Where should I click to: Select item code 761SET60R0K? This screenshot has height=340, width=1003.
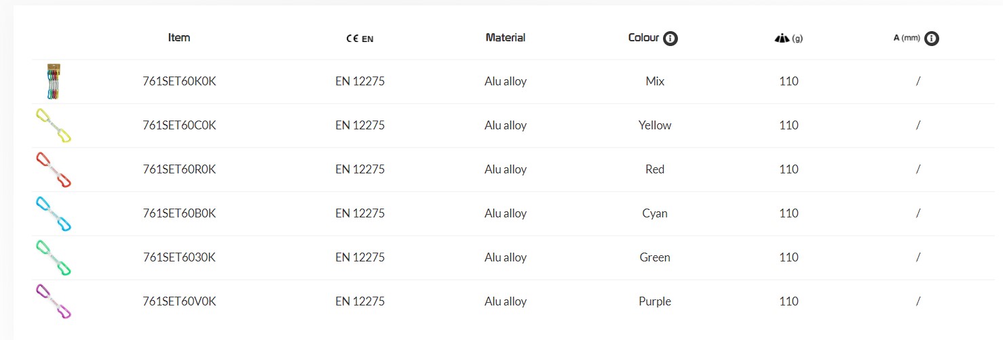[x=179, y=169]
